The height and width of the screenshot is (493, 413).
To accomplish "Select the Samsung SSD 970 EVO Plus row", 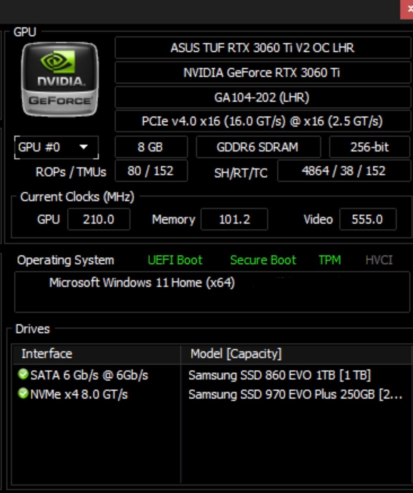I will (x=295, y=394).
